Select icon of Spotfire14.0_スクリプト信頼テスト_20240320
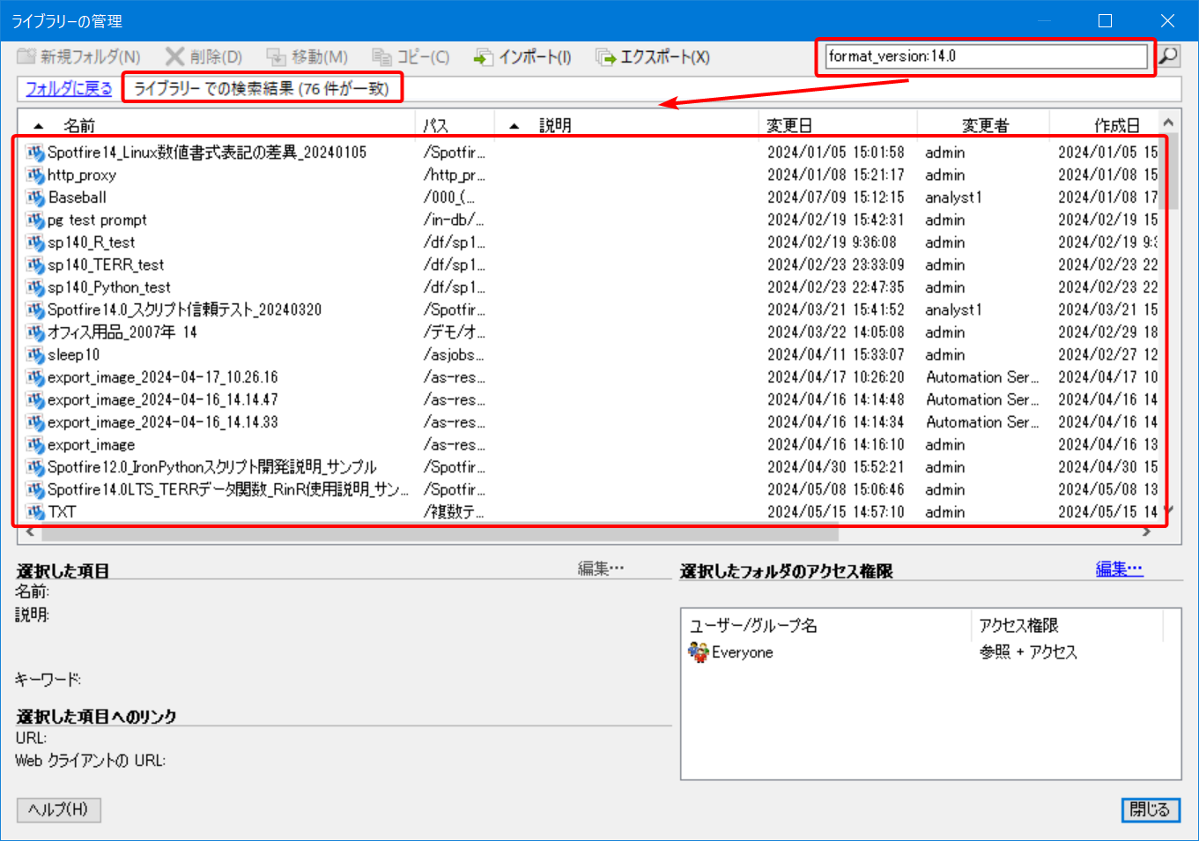1199x841 pixels. pos(35,309)
